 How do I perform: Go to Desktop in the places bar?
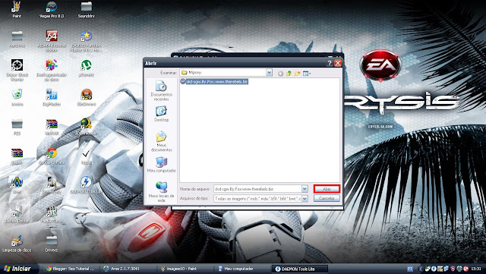point(161,114)
